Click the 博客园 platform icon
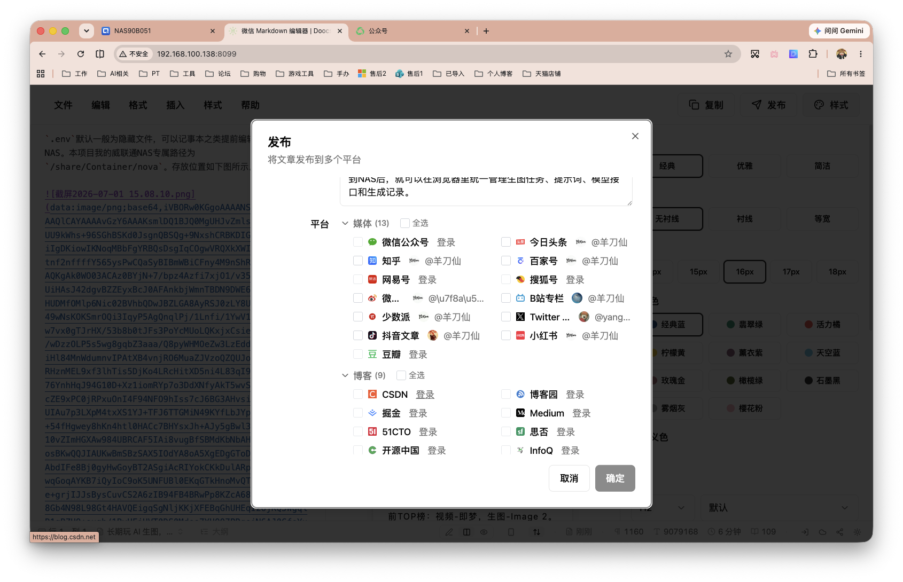The width and height of the screenshot is (903, 582). pyautogui.click(x=520, y=395)
